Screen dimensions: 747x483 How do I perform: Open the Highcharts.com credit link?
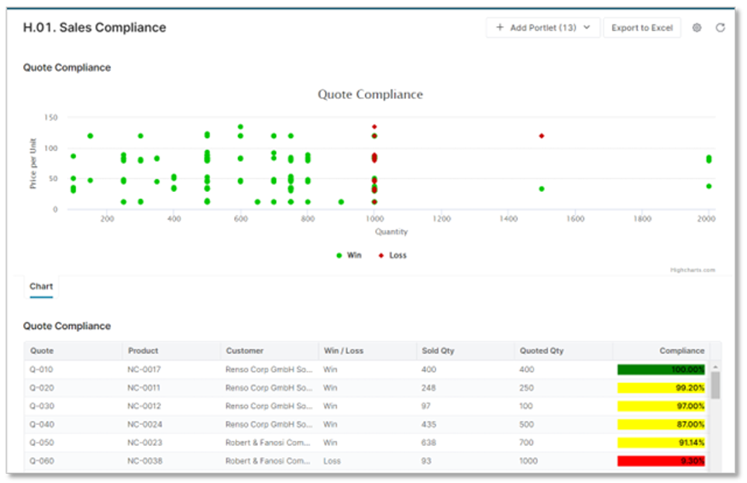[x=693, y=270]
